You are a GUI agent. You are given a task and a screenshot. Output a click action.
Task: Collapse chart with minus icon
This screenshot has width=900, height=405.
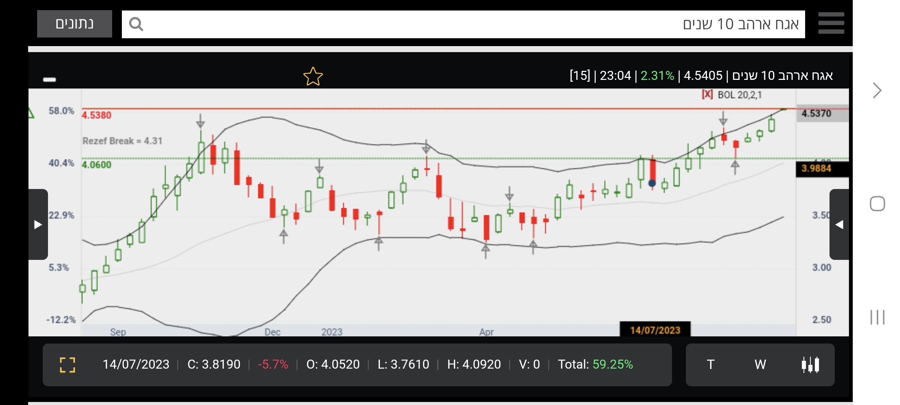49,79
